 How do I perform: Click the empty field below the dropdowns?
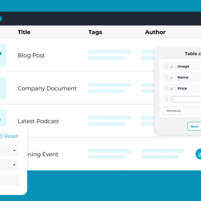click(x=9, y=180)
